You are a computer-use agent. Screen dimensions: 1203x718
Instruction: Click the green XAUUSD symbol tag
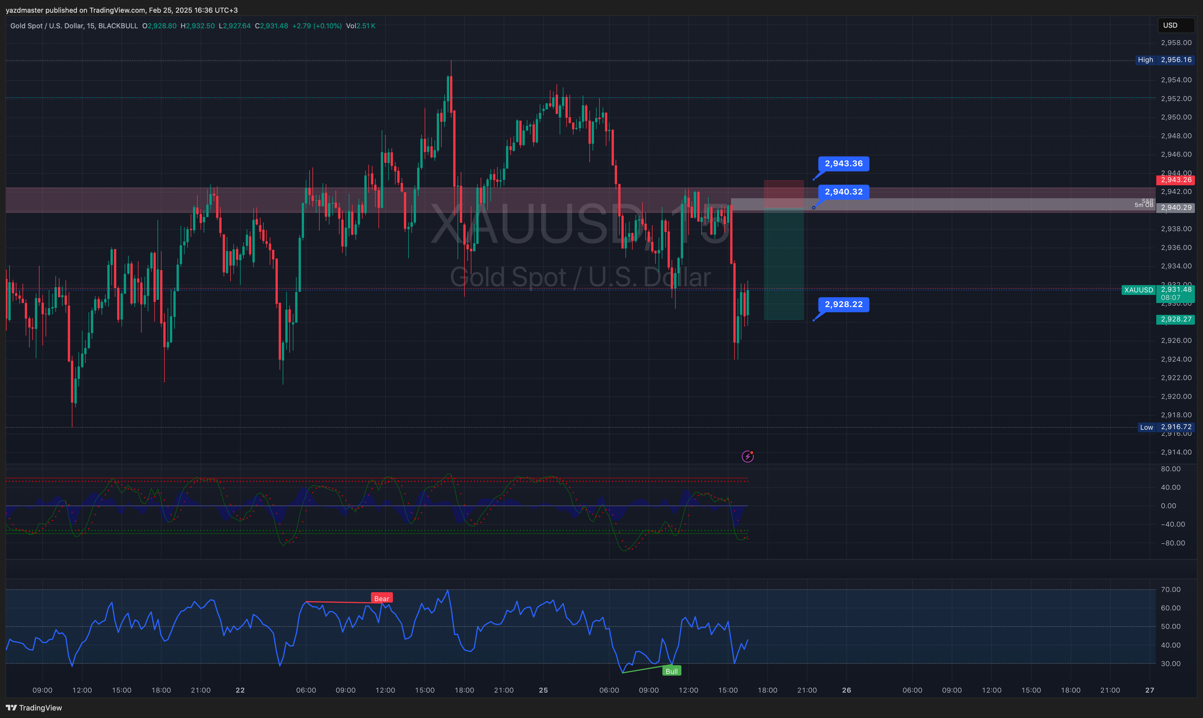(x=1139, y=290)
